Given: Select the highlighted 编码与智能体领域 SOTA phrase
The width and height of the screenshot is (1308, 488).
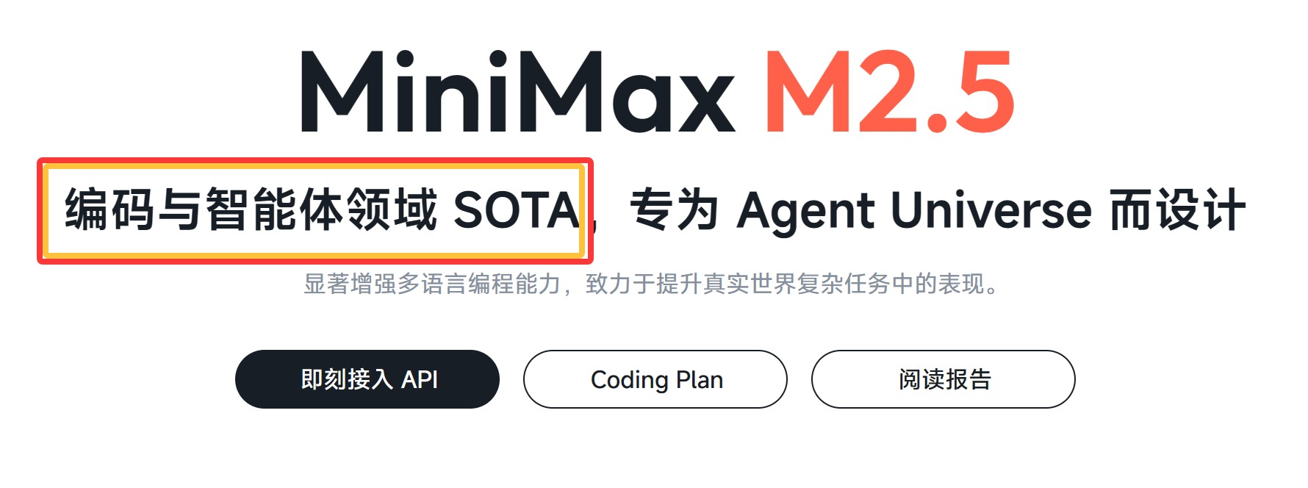Looking at the screenshot, I should (323, 210).
